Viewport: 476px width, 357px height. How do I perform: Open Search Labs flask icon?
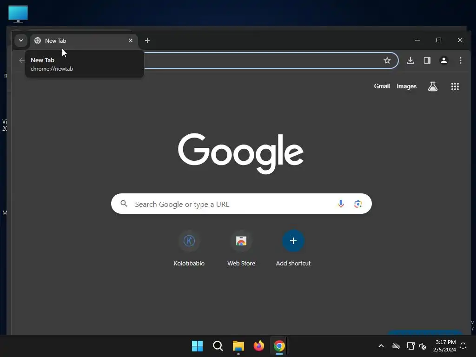point(433,86)
